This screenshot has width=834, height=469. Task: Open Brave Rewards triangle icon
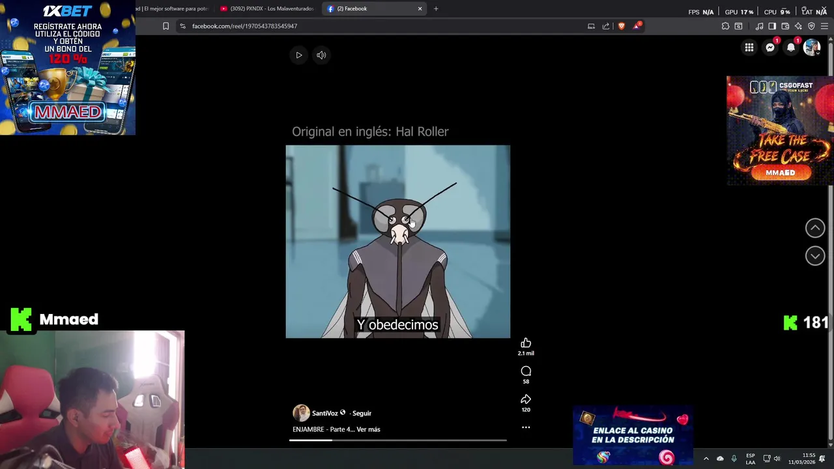[637, 26]
